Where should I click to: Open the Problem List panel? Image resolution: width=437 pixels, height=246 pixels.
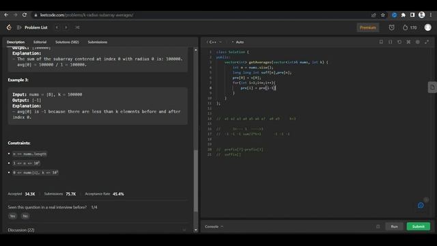(x=33, y=27)
